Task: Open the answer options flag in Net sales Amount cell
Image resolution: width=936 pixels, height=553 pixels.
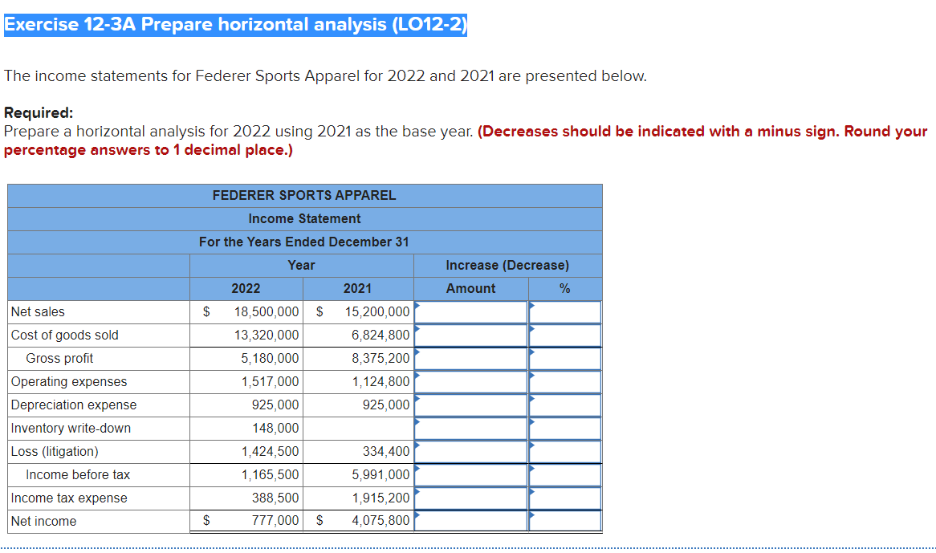Action: (417, 307)
